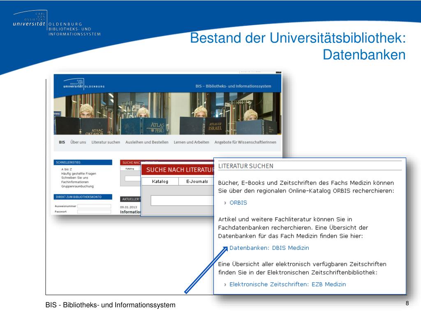The image size is (421, 316).
Task: Click the 09.01.2013 news date
Action: click(x=128, y=207)
